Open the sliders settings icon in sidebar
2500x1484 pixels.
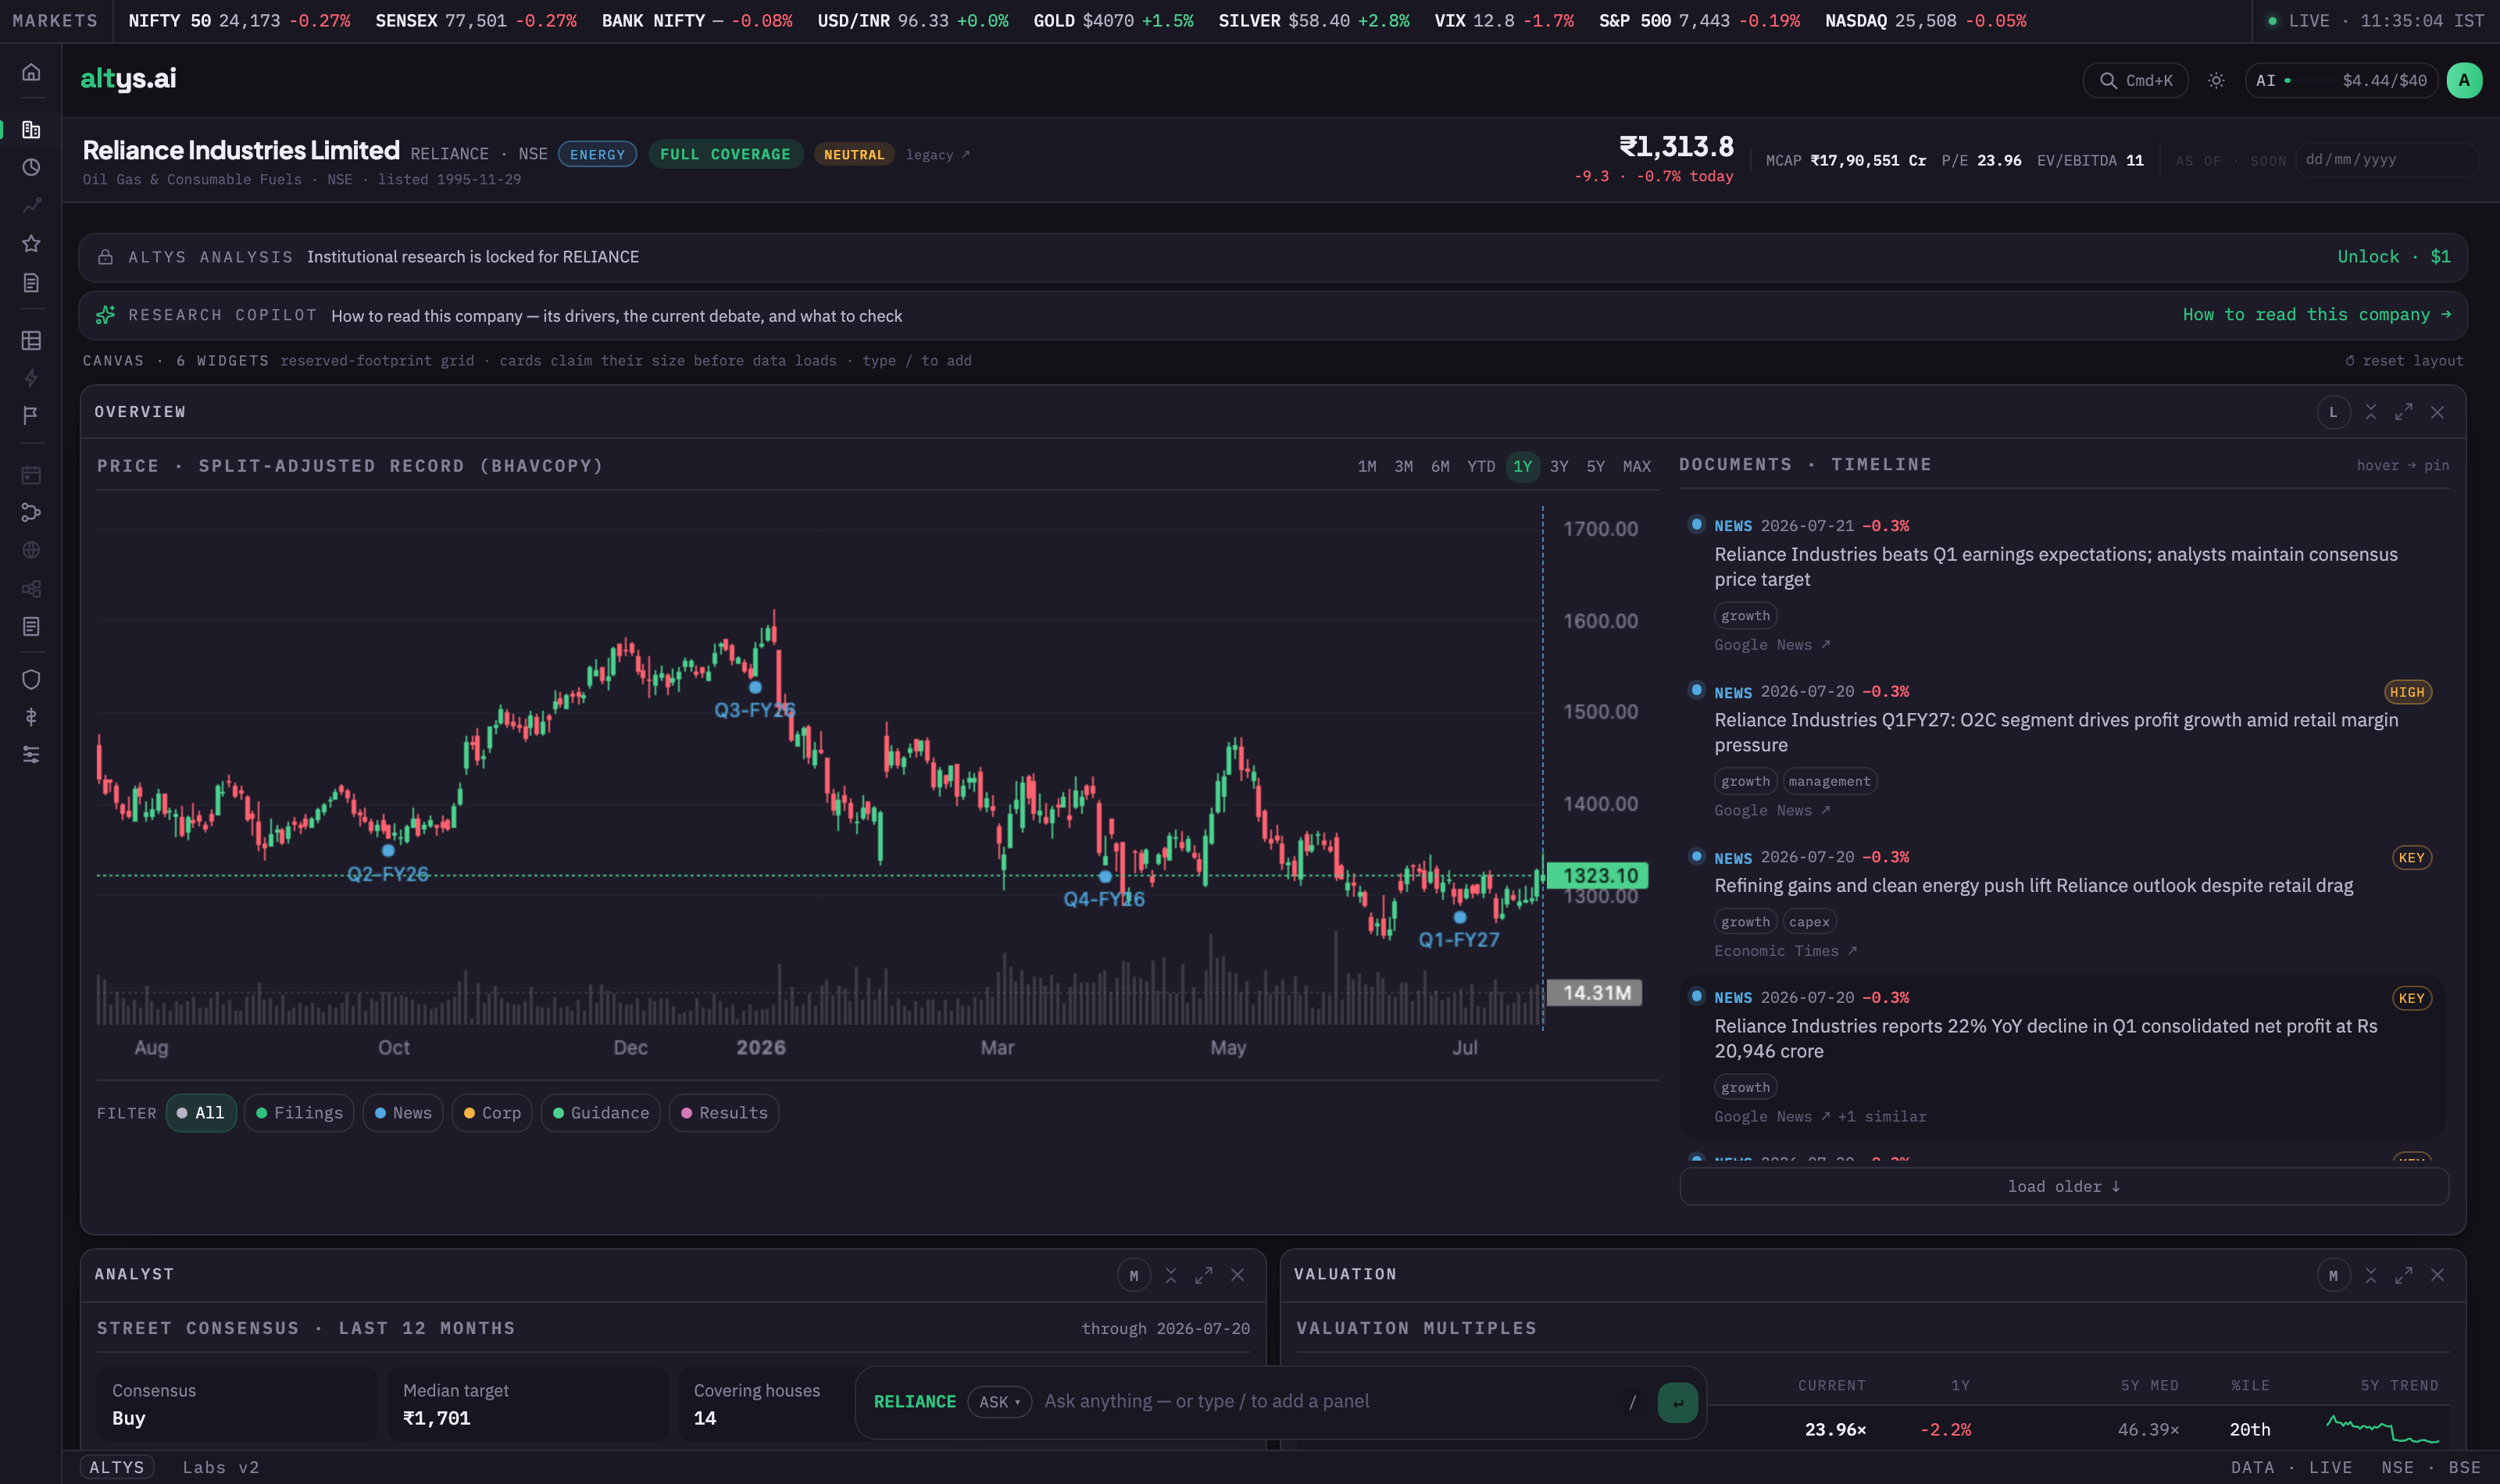(31, 754)
